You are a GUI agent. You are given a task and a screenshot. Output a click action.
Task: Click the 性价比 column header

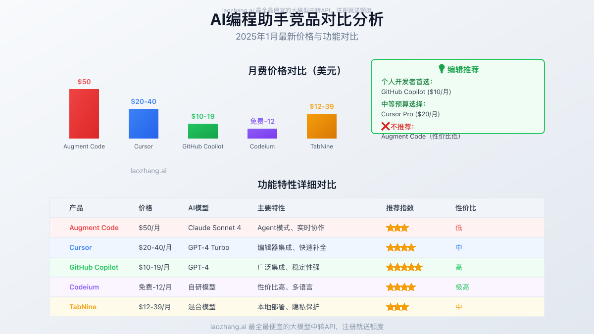coord(466,208)
